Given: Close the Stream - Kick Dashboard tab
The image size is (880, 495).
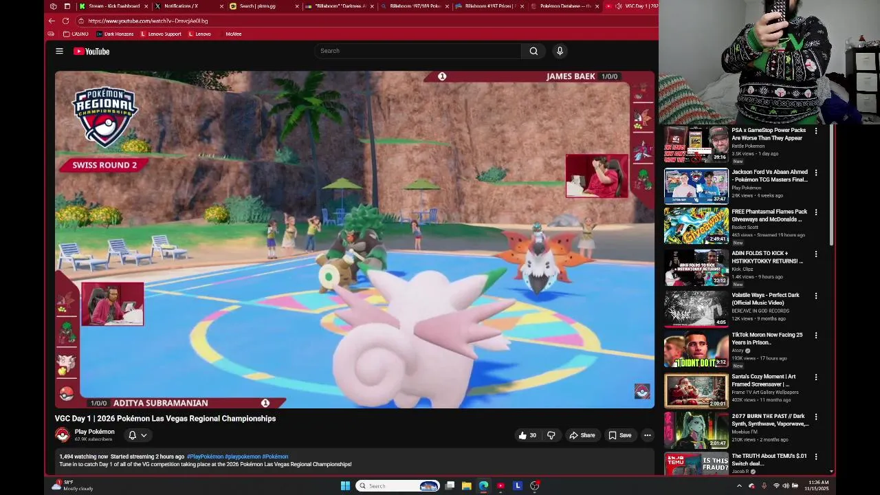Looking at the screenshot, I should (x=146, y=6).
